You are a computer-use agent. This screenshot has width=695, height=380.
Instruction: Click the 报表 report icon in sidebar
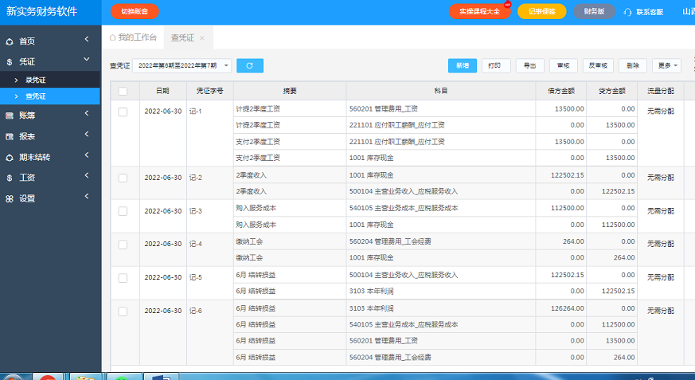10,136
